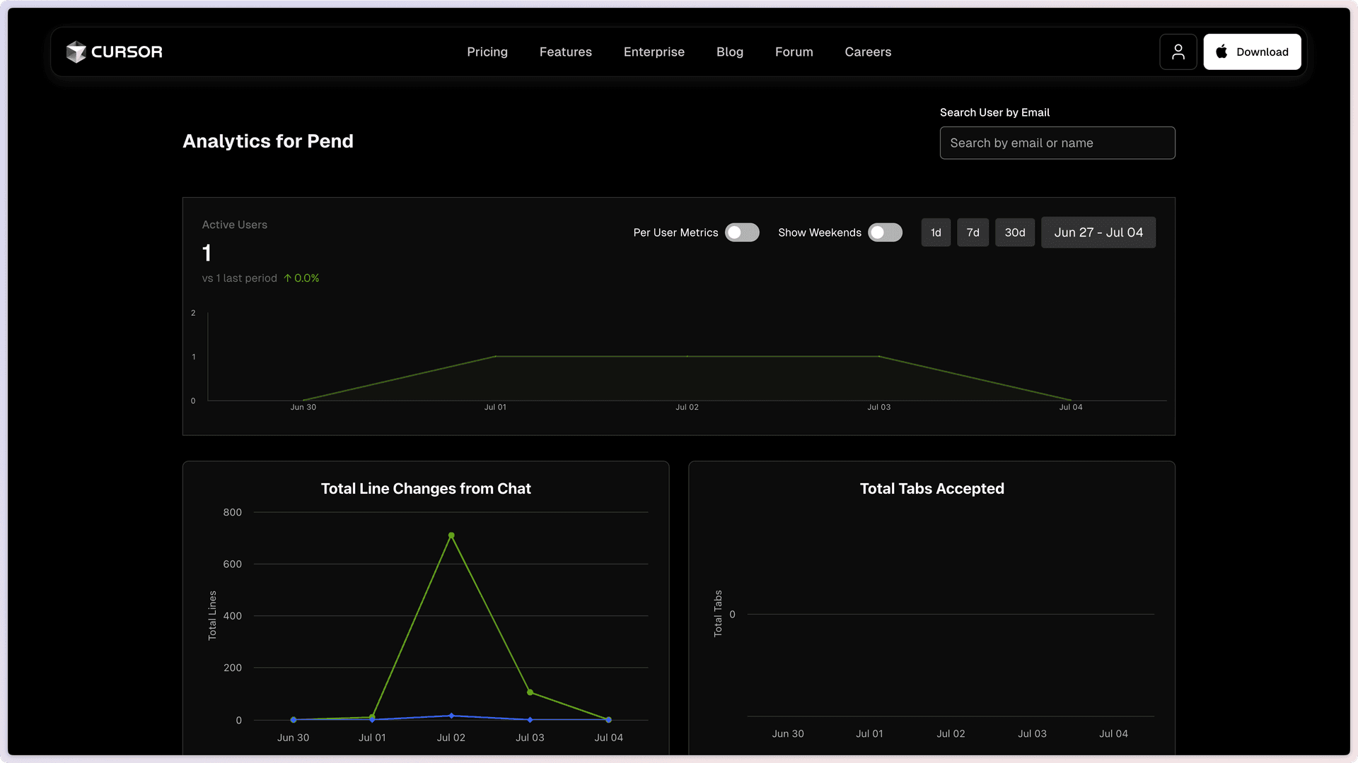Open the Enterprise page from the navbar
The width and height of the screenshot is (1358, 763).
coord(654,52)
